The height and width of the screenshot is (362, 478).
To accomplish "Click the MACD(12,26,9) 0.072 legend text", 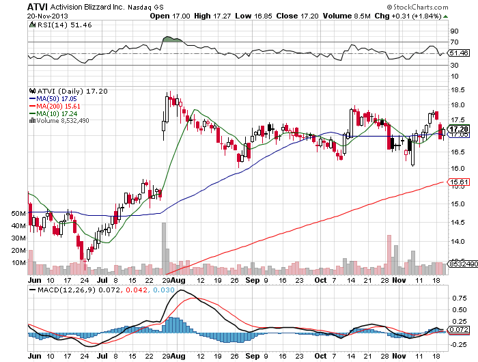I will [x=79, y=290].
